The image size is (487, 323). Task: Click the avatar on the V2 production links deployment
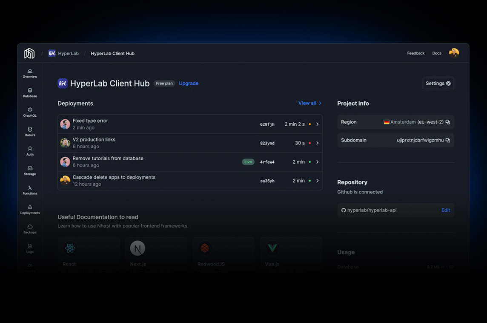(x=65, y=143)
